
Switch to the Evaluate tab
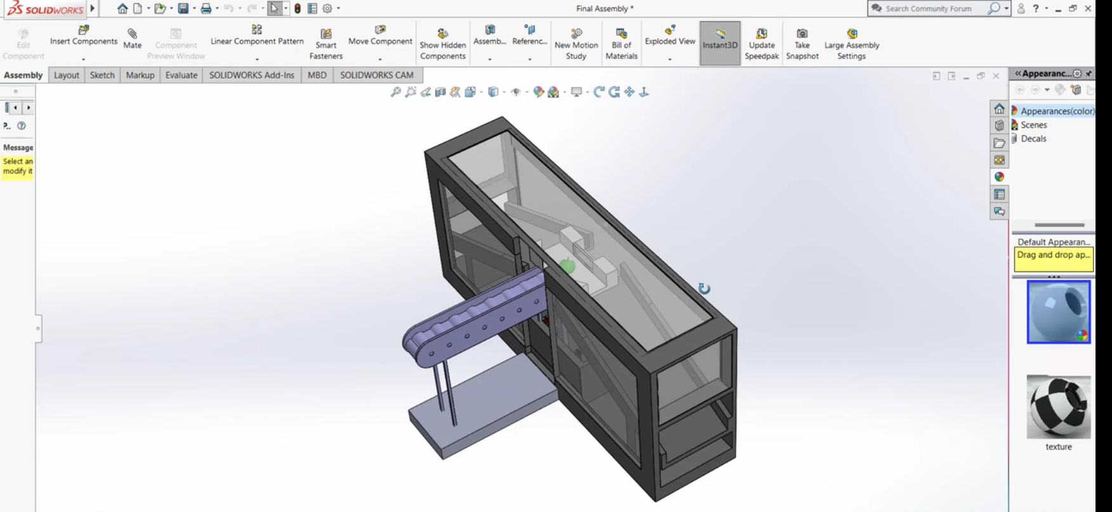[x=182, y=75]
